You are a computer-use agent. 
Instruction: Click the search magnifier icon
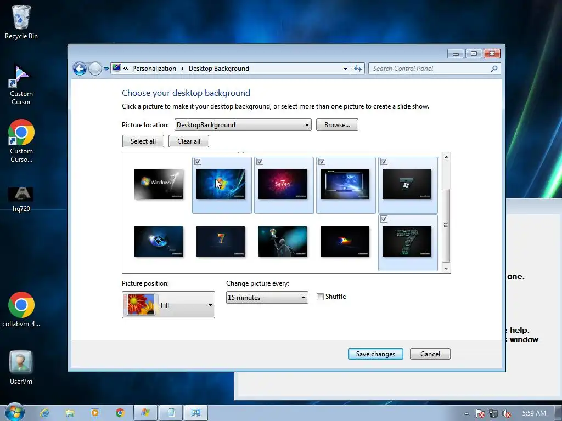[x=494, y=69]
